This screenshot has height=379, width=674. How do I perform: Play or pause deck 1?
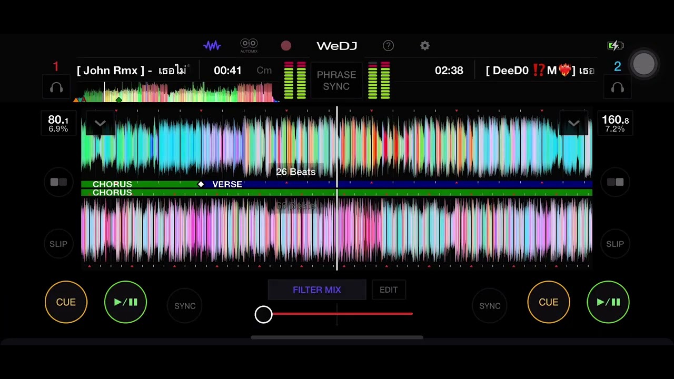[x=125, y=302]
